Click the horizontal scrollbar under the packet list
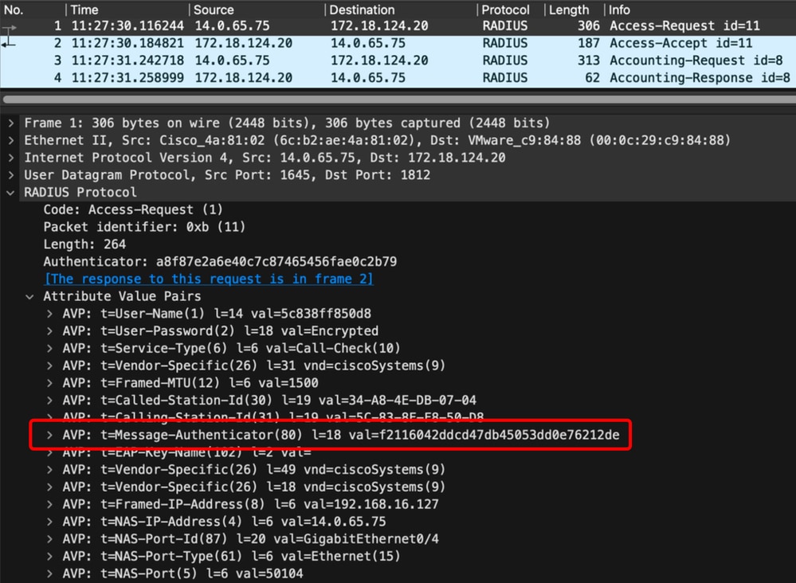The image size is (796, 583). (398, 100)
